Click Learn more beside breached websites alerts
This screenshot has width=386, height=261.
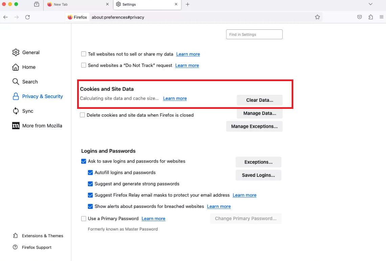219,206
